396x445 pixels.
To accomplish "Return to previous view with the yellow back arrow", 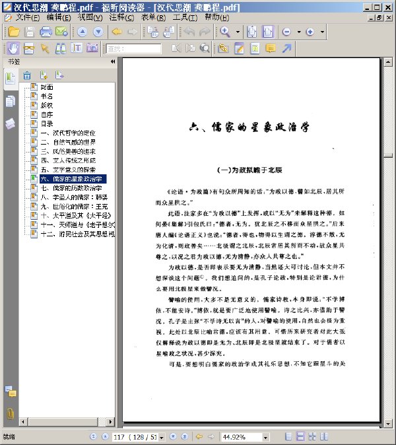I will [x=117, y=32].
